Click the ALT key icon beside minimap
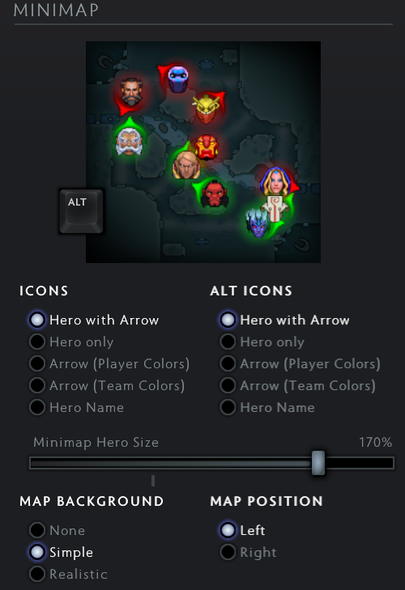Screen dimensions: 405x590 [x=81, y=211]
